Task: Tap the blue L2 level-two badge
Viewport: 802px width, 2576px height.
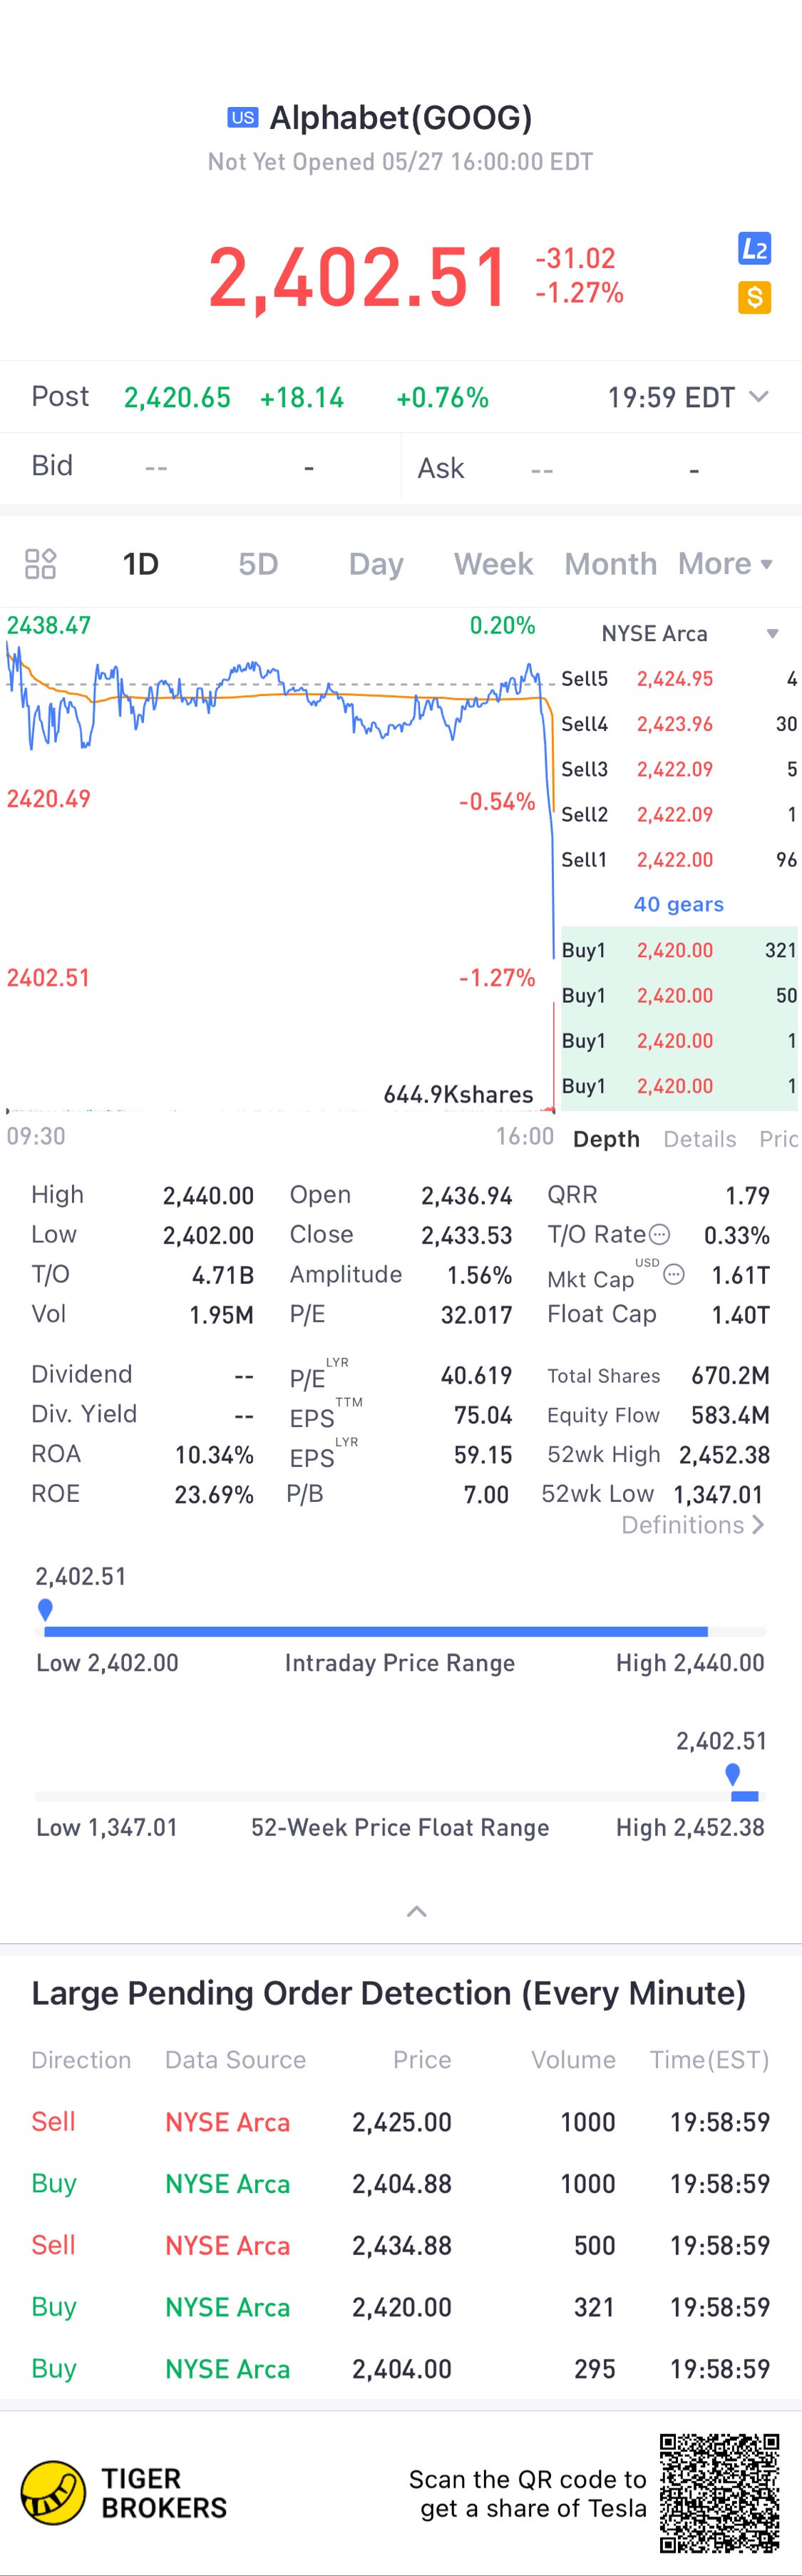Action: (x=754, y=248)
